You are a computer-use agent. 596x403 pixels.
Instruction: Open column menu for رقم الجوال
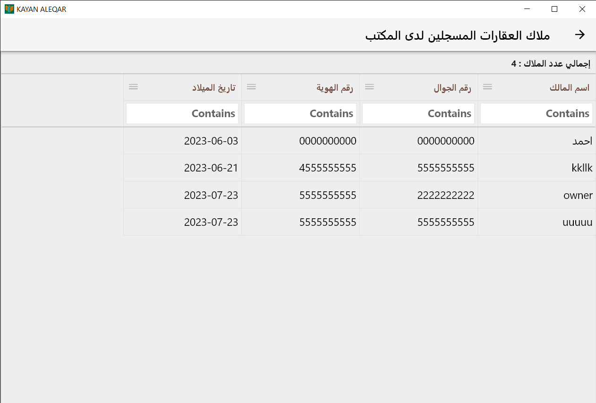(x=369, y=86)
